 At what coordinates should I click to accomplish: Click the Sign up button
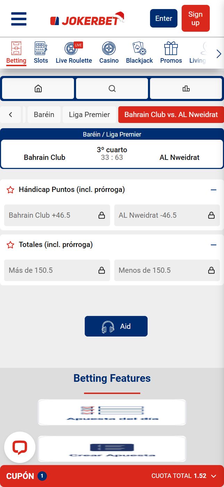click(x=196, y=18)
